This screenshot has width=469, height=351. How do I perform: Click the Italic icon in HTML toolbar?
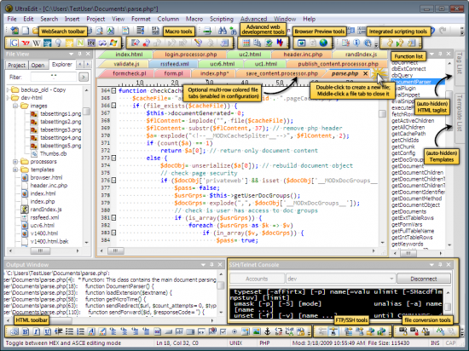[37, 331]
